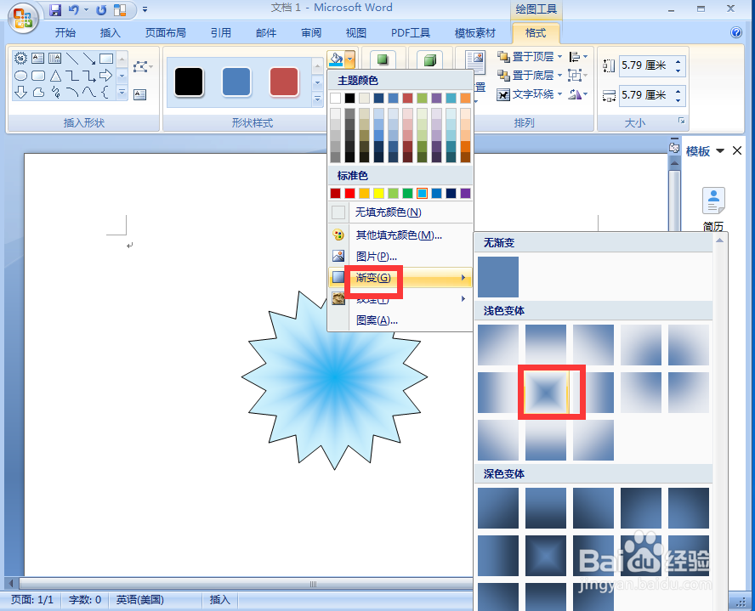The height and width of the screenshot is (611, 755).
Task: Select the arrow line shape
Action: [89, 59]
